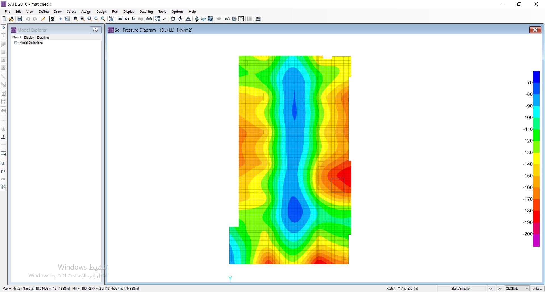545x292 pixels.
Task: Click the Max/Min pressure status bar text
Action: pyautogui.click(x=71, y=289)
